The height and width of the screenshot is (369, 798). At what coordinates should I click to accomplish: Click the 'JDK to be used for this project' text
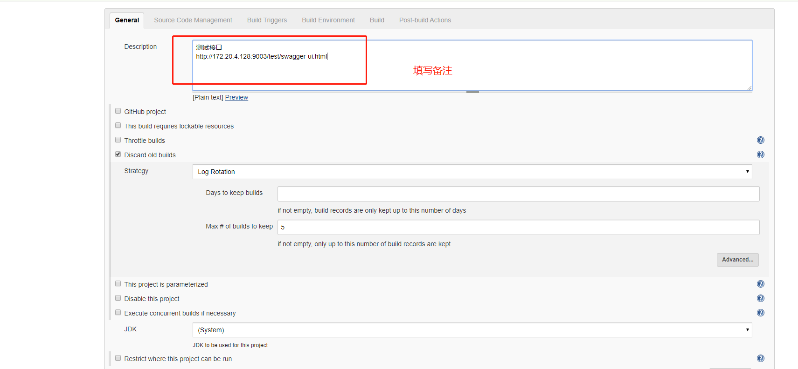(230, 345)
